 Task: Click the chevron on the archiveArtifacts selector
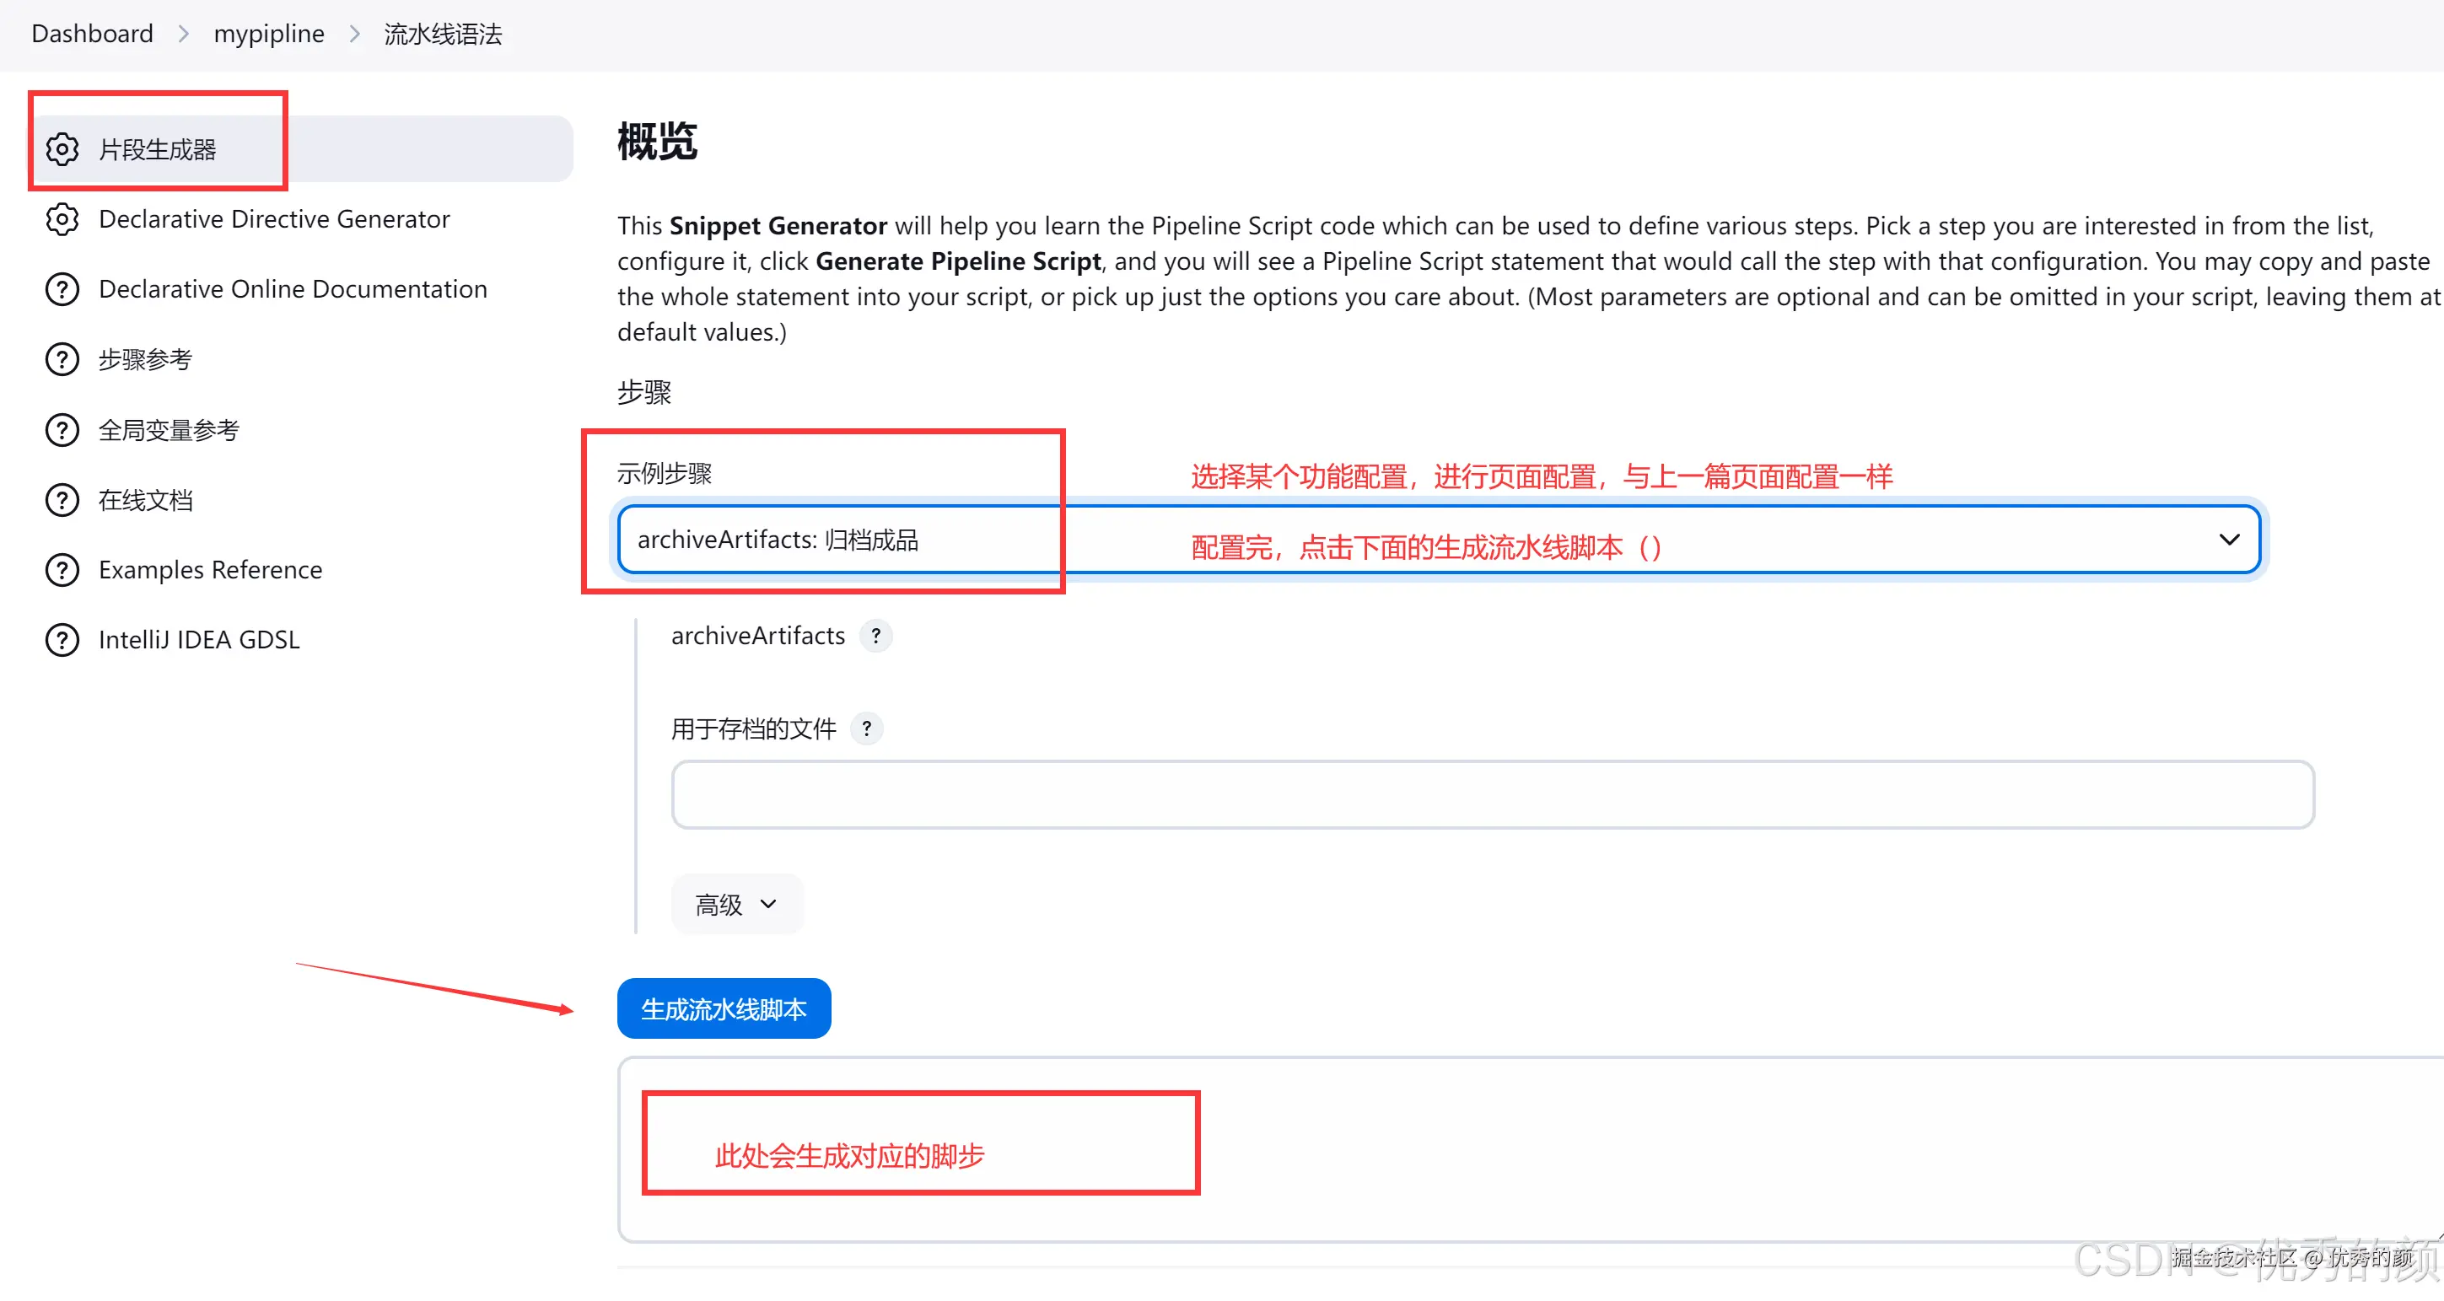pos(2229,539)
